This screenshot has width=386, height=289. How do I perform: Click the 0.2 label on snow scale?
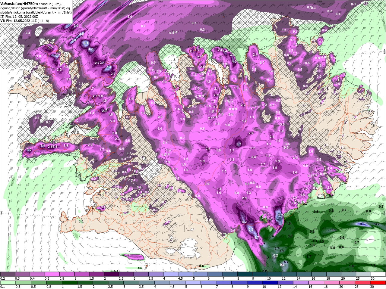[x=2, y=278]
